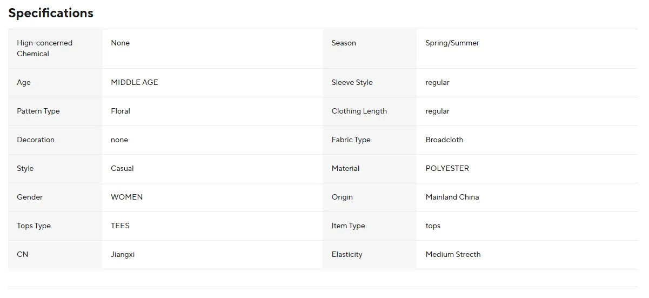This screenshot has height=298, width=649.
Task: Select the Season label cell
Action: point(370,49)
